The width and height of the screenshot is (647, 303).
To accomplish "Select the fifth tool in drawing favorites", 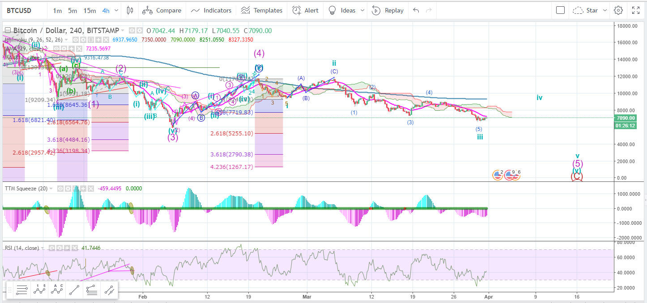I will coord(92,290).
